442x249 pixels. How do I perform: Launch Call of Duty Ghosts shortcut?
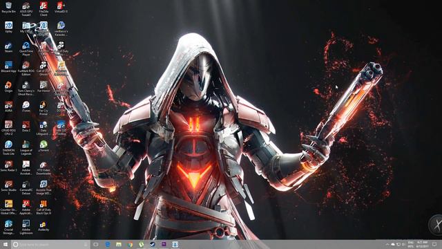pyautogui.click(x=44, y=68)
